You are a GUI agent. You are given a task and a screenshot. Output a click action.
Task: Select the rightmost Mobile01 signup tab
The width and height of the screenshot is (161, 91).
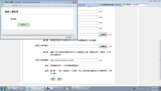point(134,5)
